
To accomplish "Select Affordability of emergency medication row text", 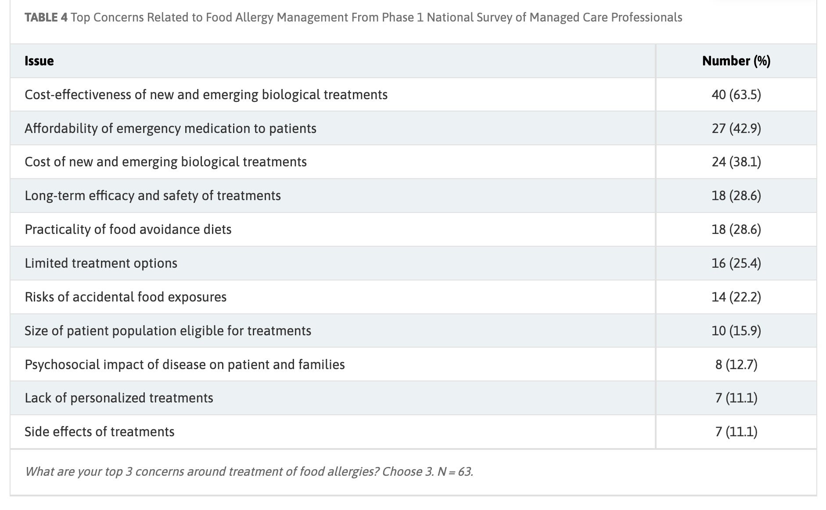I will pos(170,129).
